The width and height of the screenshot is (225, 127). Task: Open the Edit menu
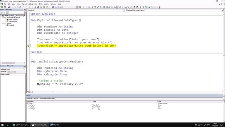pyautogui.click(x=9, y=4)
